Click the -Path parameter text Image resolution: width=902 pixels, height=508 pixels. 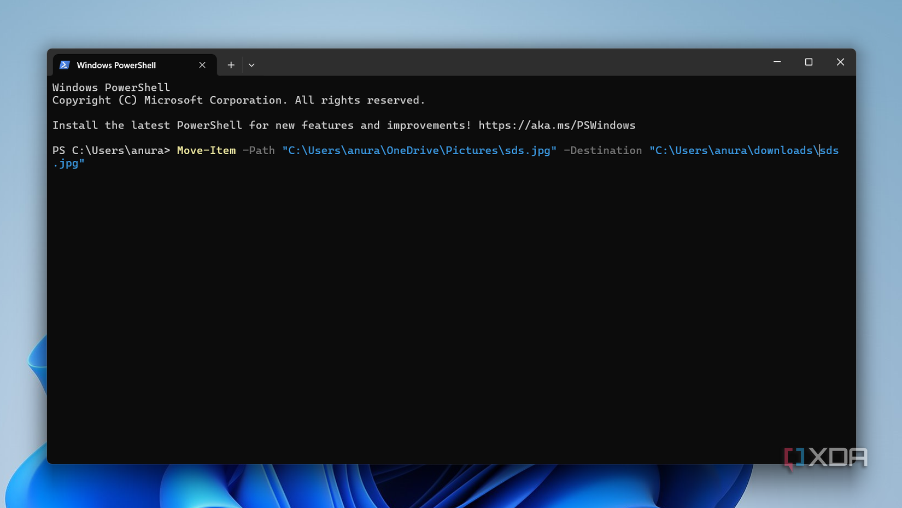(x=259, y=150)
